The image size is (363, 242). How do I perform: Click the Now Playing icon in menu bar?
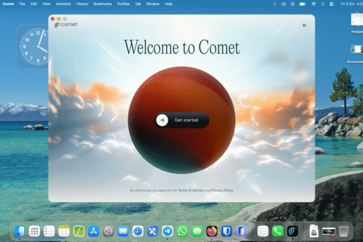[293, 4]
